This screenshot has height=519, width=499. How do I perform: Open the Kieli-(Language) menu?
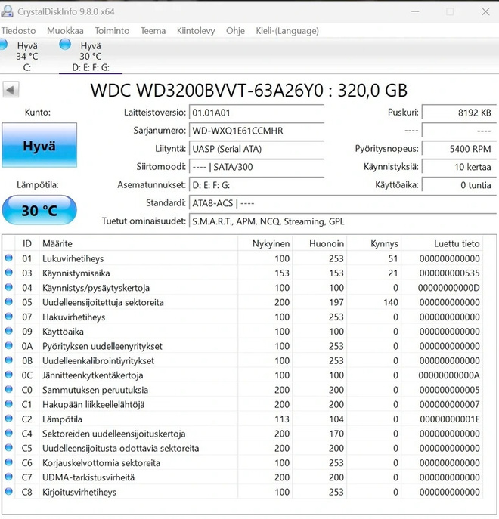(x=287, y=31)
